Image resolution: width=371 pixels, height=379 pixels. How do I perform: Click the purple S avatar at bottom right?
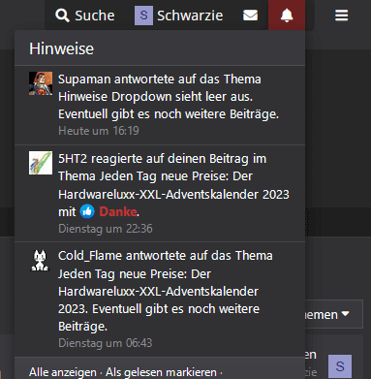pos(340,366)
